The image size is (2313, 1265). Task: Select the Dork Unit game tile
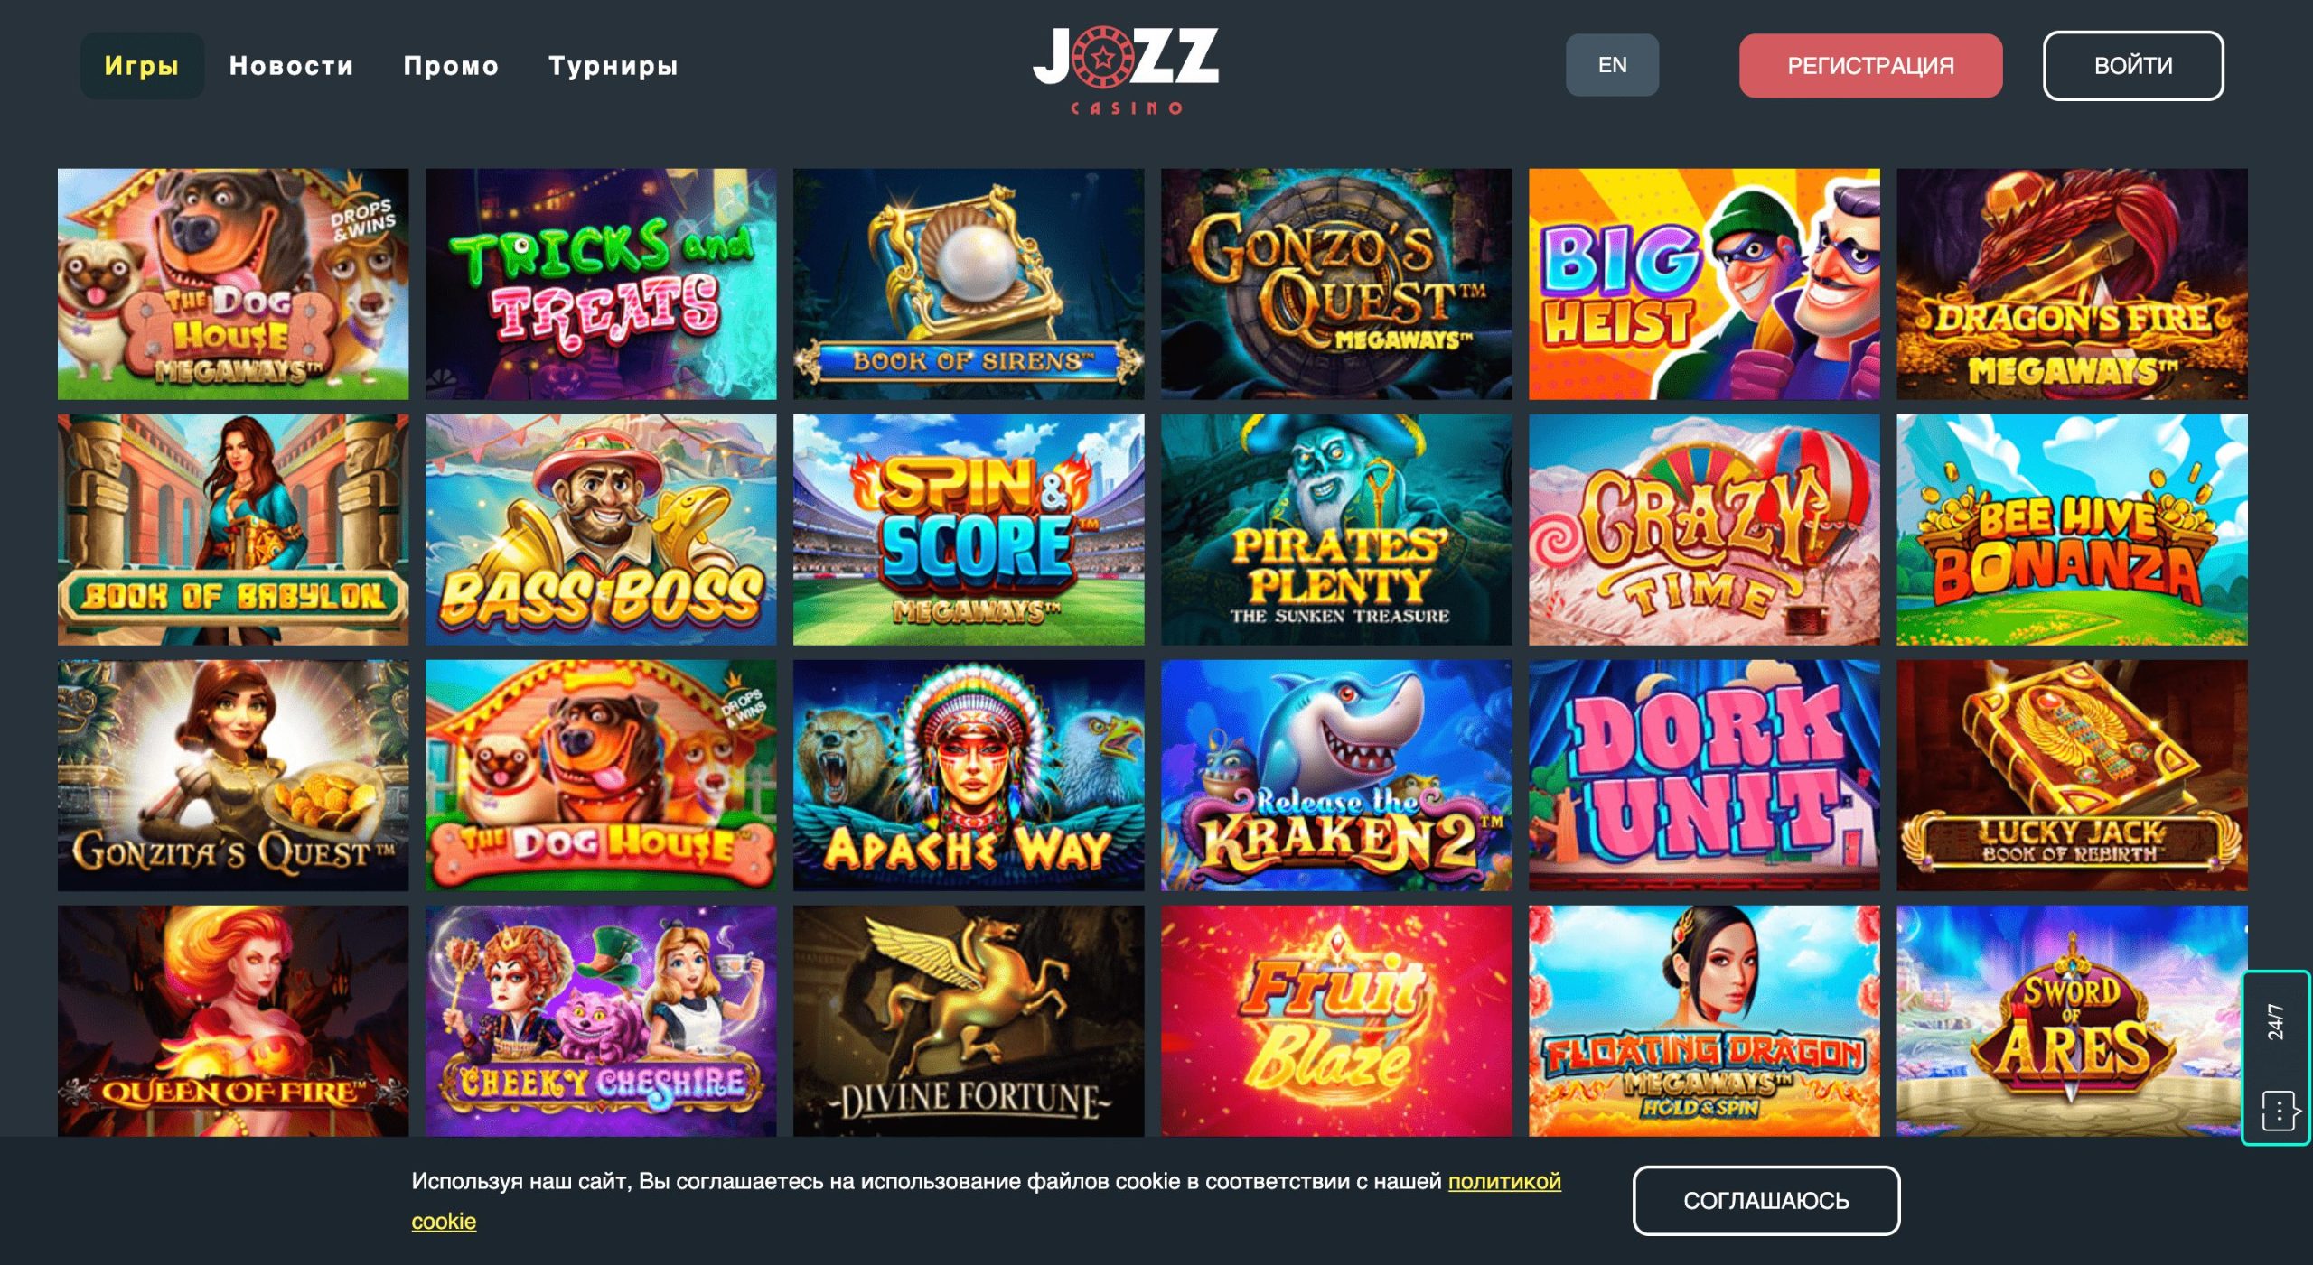point(1704,775)
